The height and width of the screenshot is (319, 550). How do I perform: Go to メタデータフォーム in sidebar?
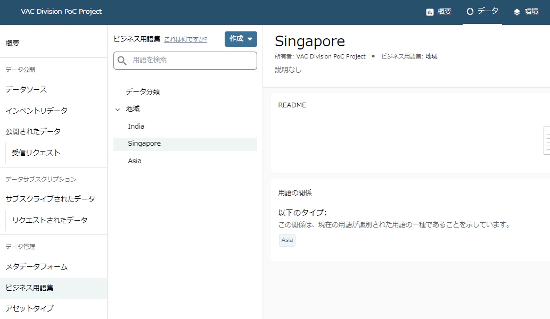coord(37,267)
